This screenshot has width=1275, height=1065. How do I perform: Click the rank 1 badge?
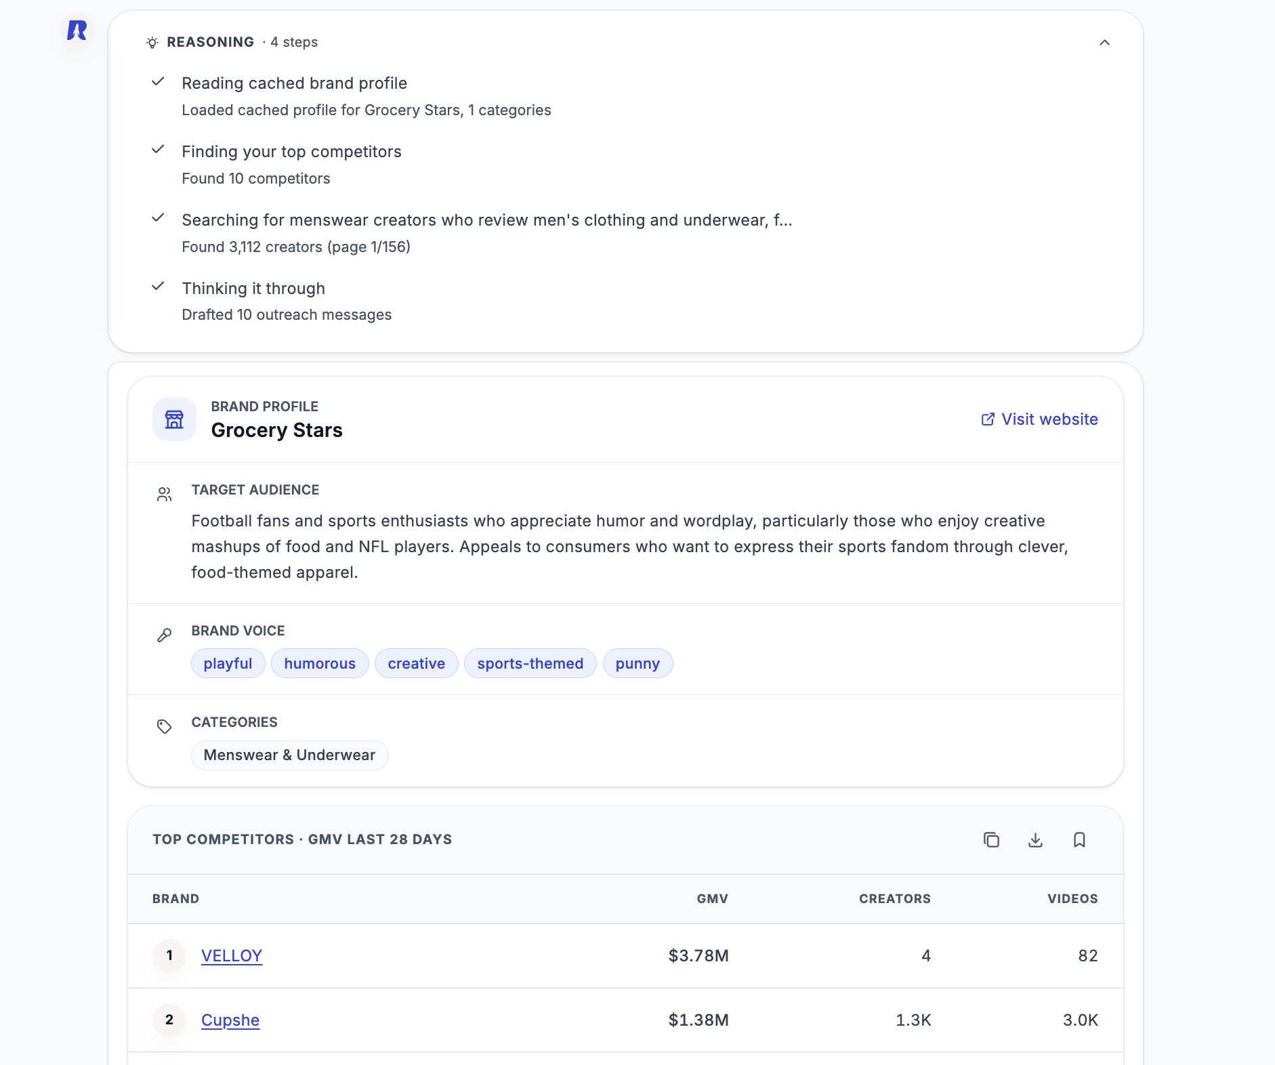click(169, 956)
